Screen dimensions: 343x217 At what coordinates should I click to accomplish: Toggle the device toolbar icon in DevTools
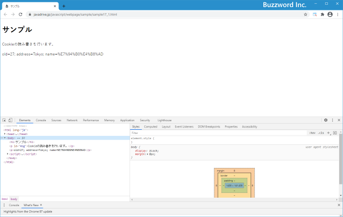(x=10, y=120)
